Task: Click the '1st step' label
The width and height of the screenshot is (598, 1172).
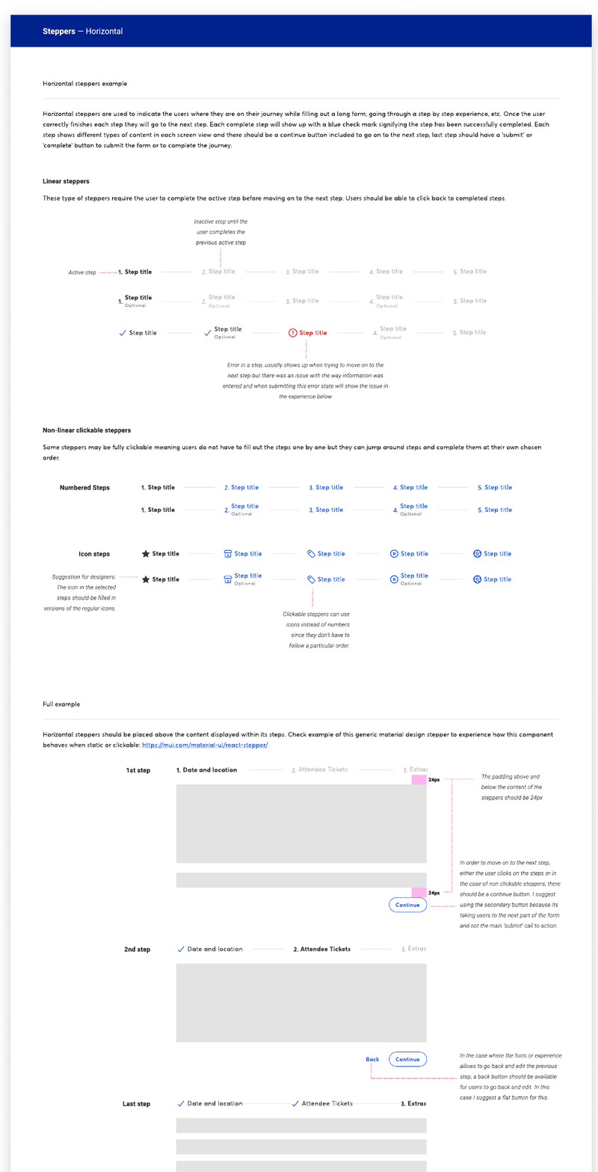Action: [138, 770]
